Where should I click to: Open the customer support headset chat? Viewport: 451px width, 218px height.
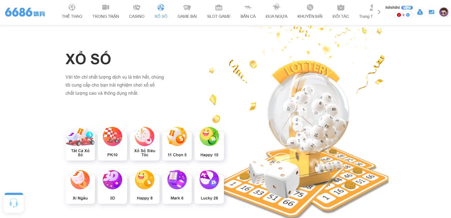point(14,203)
